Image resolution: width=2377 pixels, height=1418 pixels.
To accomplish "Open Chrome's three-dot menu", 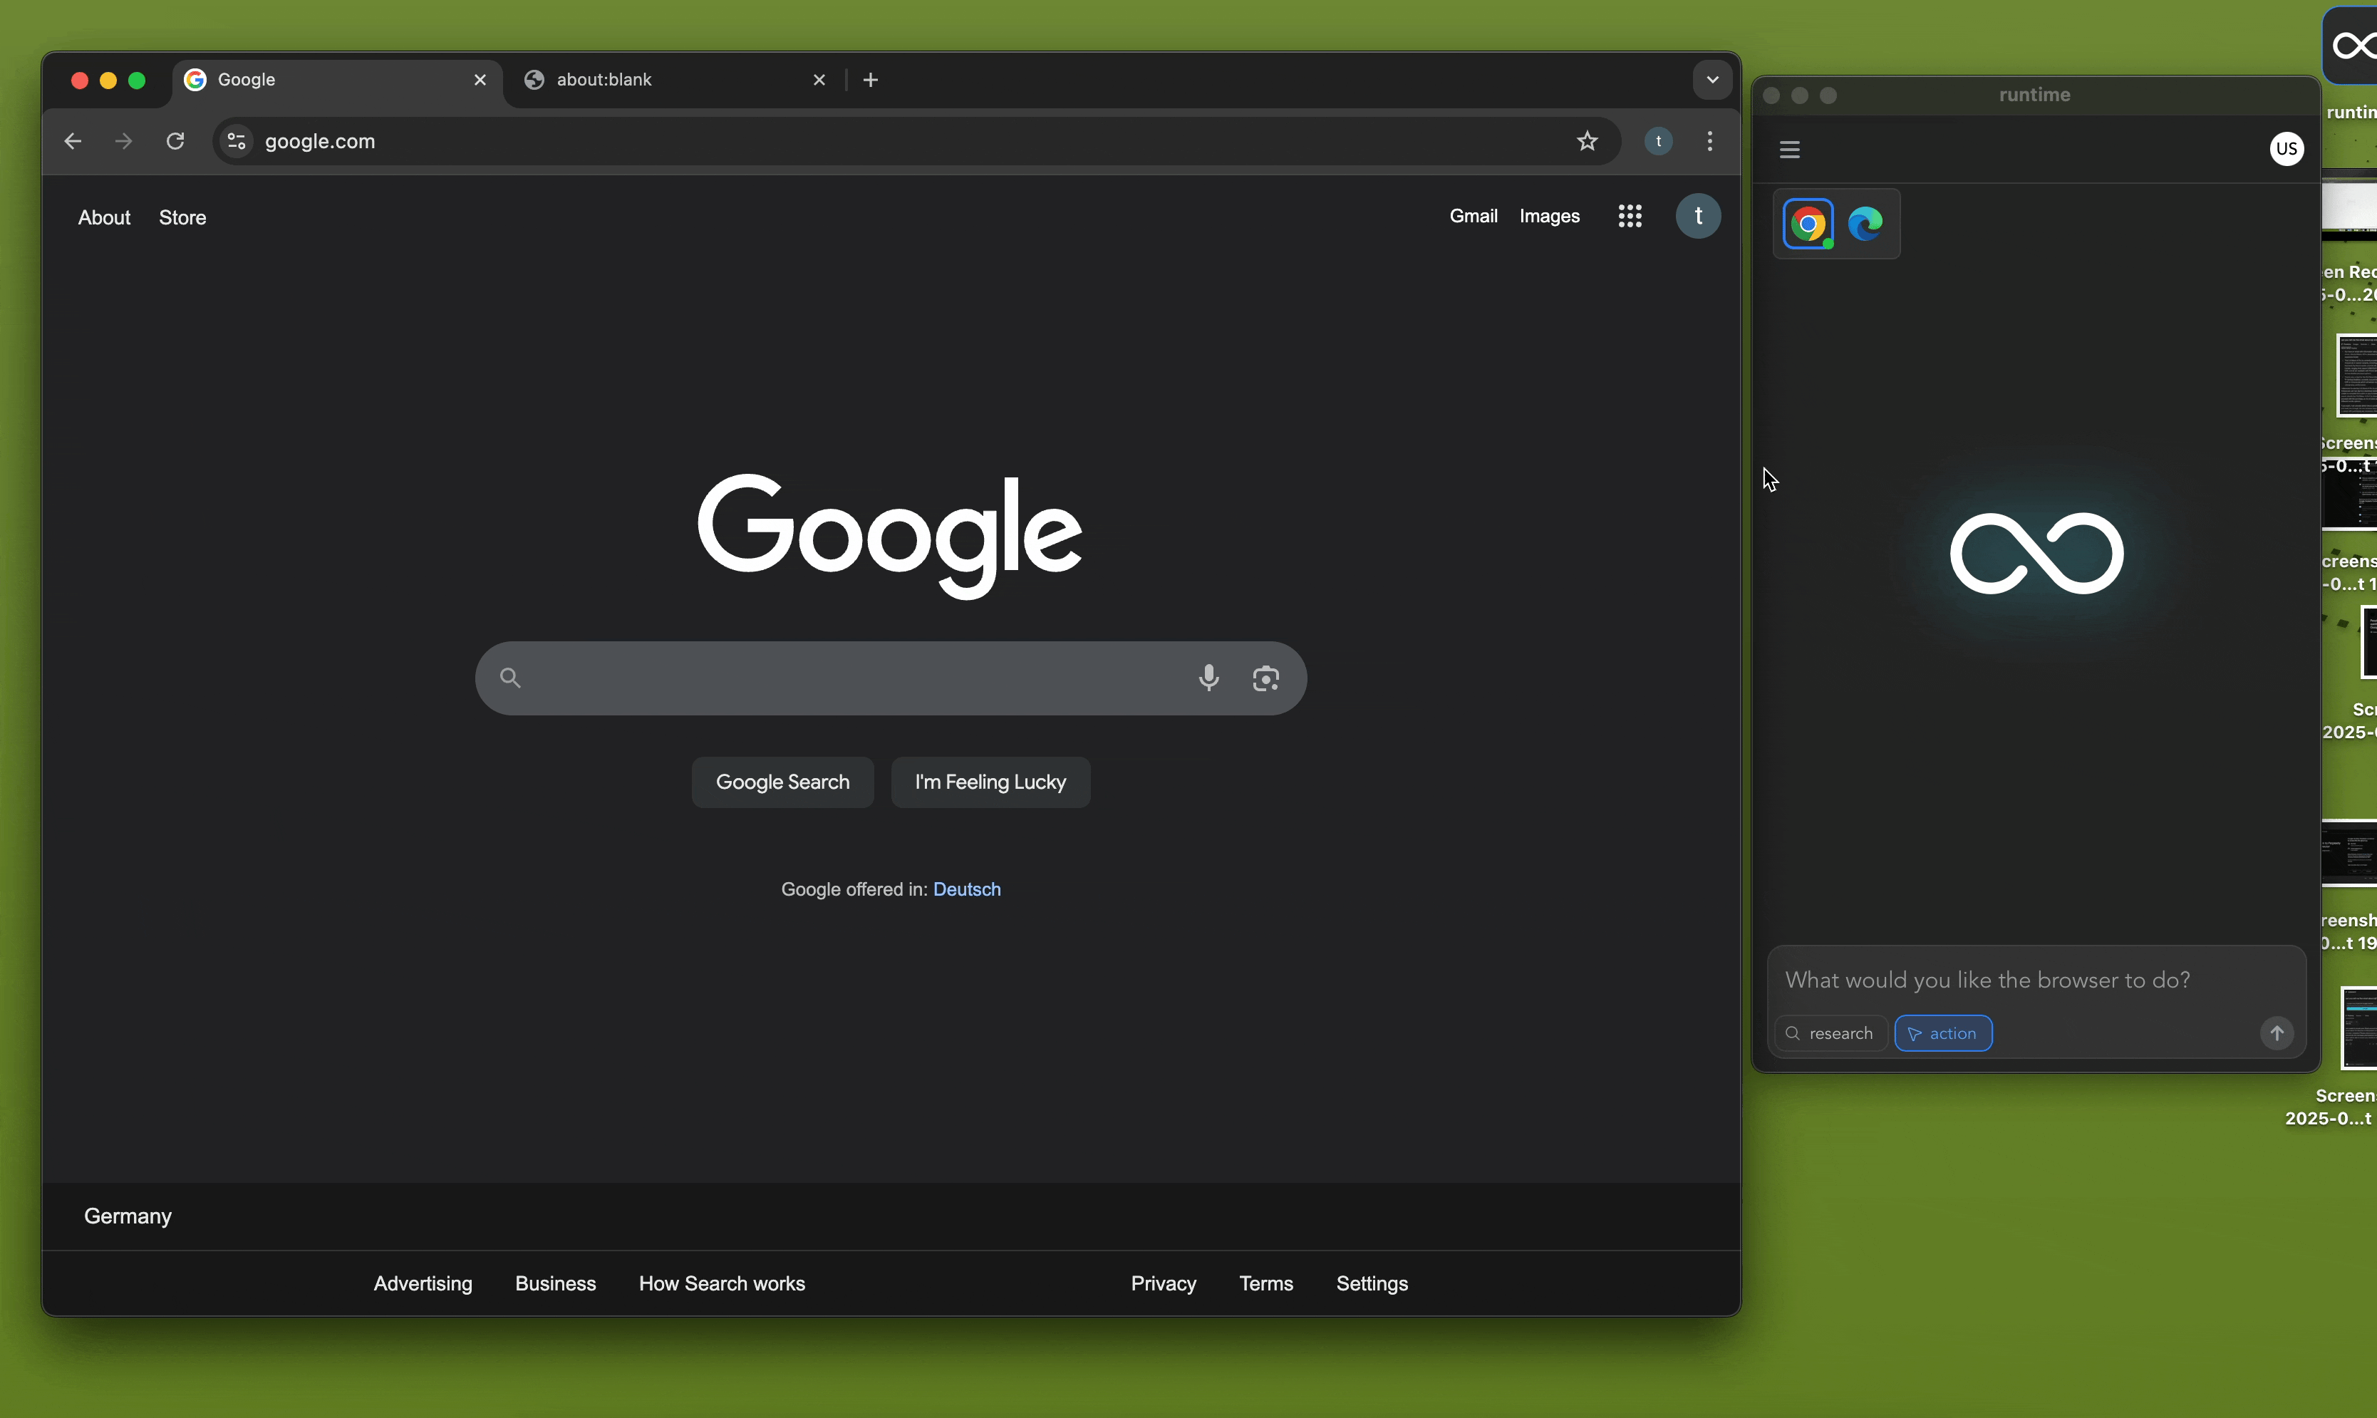I will point(1709,140).
